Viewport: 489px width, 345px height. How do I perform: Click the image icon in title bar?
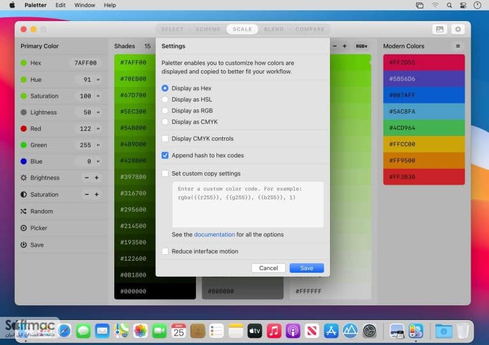click(439, 29)
